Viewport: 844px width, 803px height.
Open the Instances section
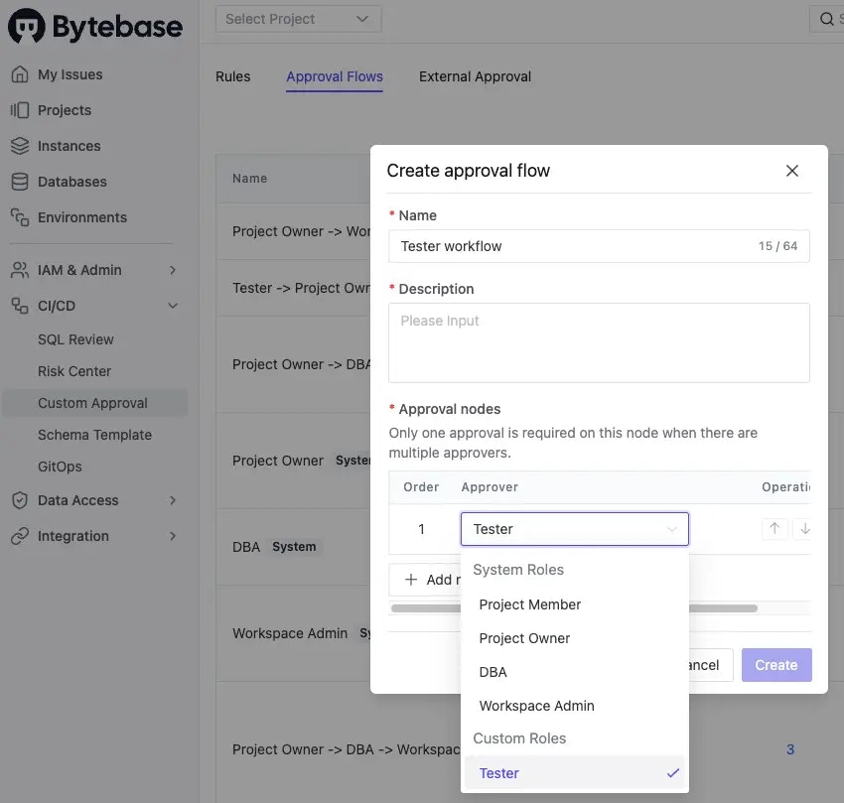coord(70,145)
